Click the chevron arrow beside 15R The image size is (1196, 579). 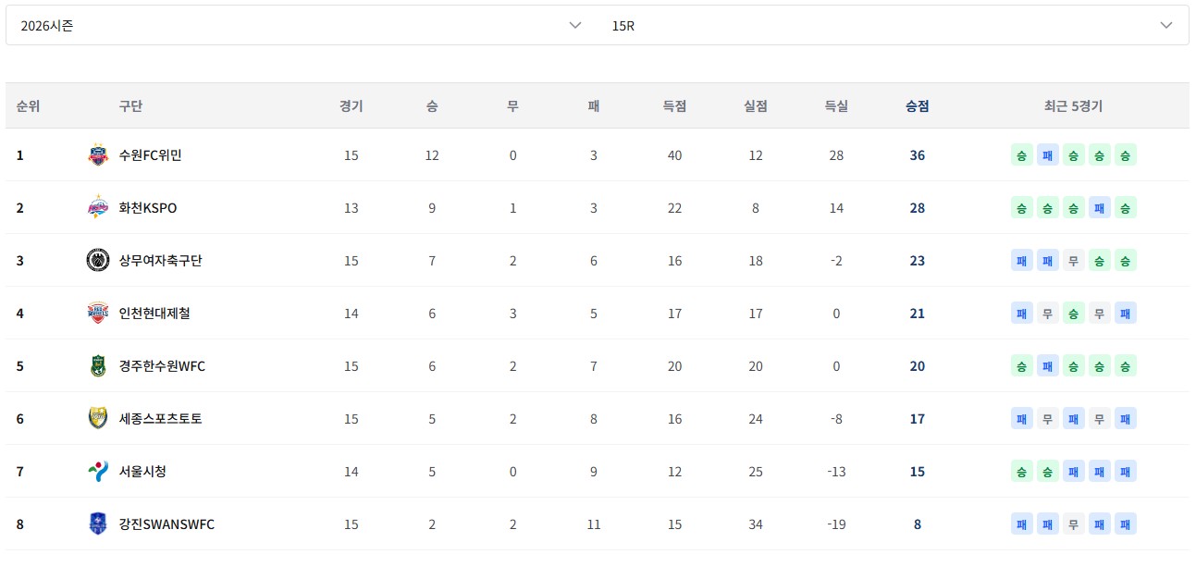[x=1165, y=26]
